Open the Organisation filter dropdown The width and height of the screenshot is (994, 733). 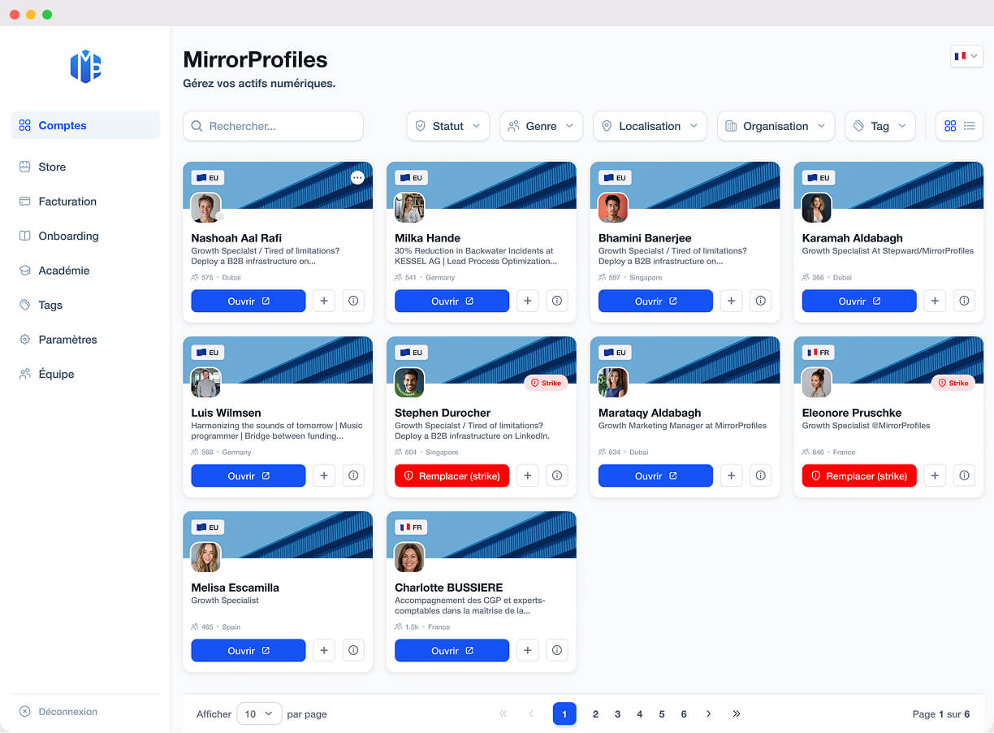[776, 126]
